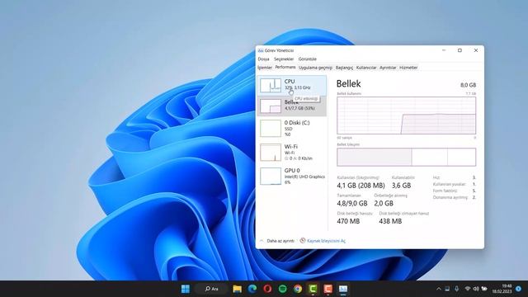
Task: Open the notification badge icon
Action: click(519, 289)
